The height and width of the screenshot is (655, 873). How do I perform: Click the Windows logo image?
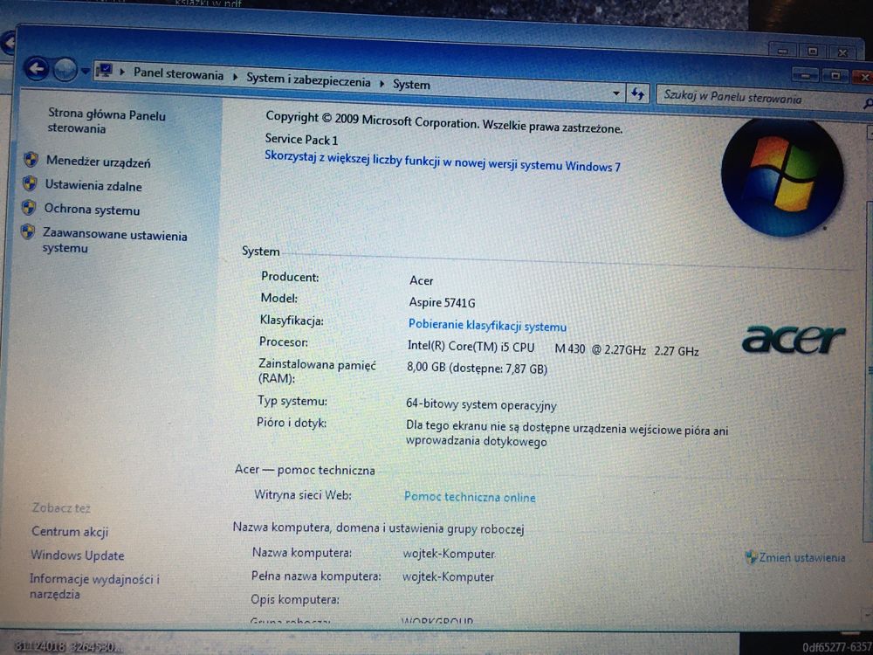(x=782, y=177)
